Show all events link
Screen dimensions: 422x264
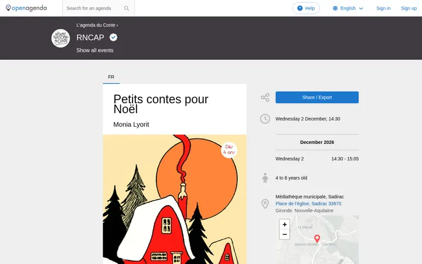pyautogui.click(x=95, y=50)
